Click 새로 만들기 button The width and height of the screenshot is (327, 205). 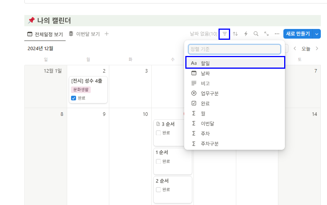pos(298,34)
